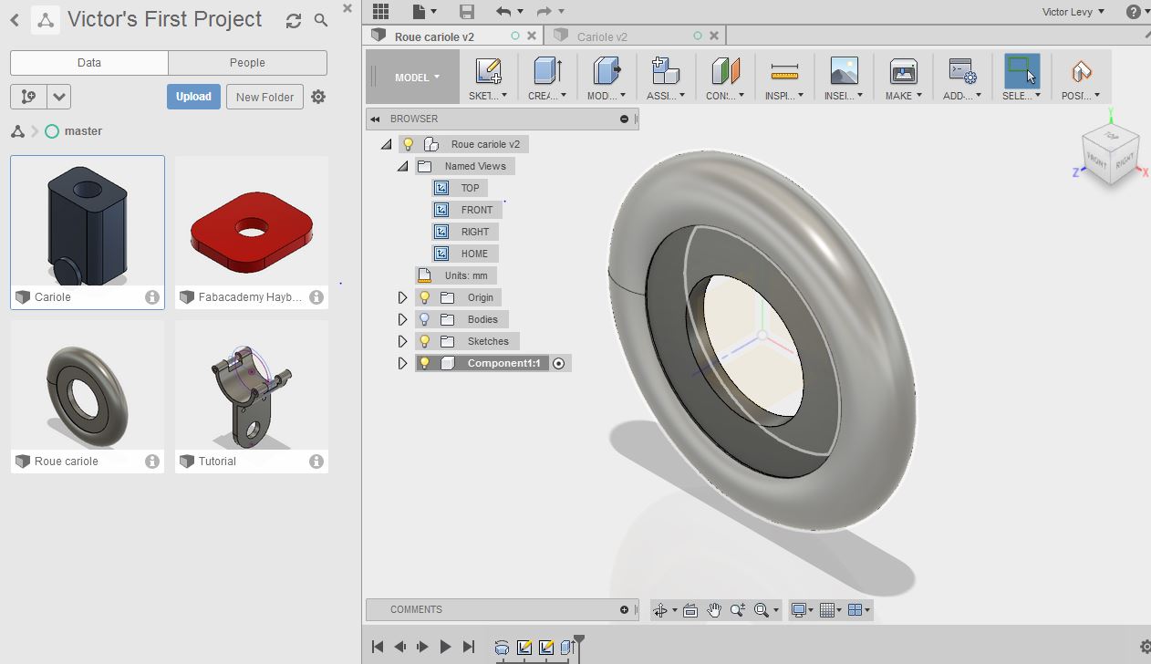Image resolution: width=1151 pixels, height=664 pixels.
Task: Click the Undo arrow icon
Action: click(503, 11)
